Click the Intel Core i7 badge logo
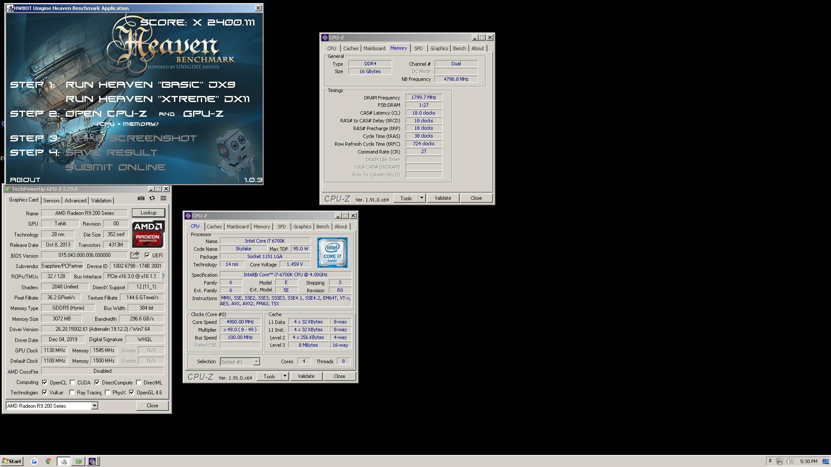This screenshot has height=467, width=831. 332,252
